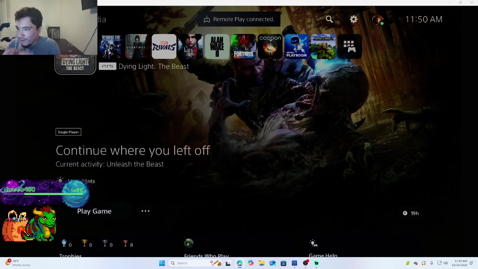Select the Lies of P game tile
The width and height of the screenshot is (478, 269).
(190, 46)
